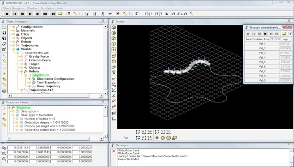Click the K+H toolbar icon
Viewport: 294px width, 167px height.
click(x=182, y=14)
